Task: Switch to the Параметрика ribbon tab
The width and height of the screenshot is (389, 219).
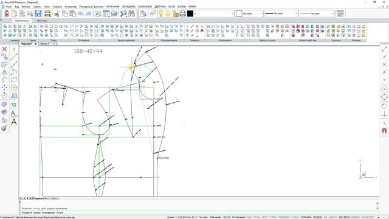Action: coord(22,21)
